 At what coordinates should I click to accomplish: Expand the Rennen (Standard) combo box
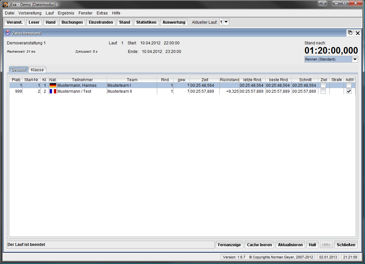(355, 60)
